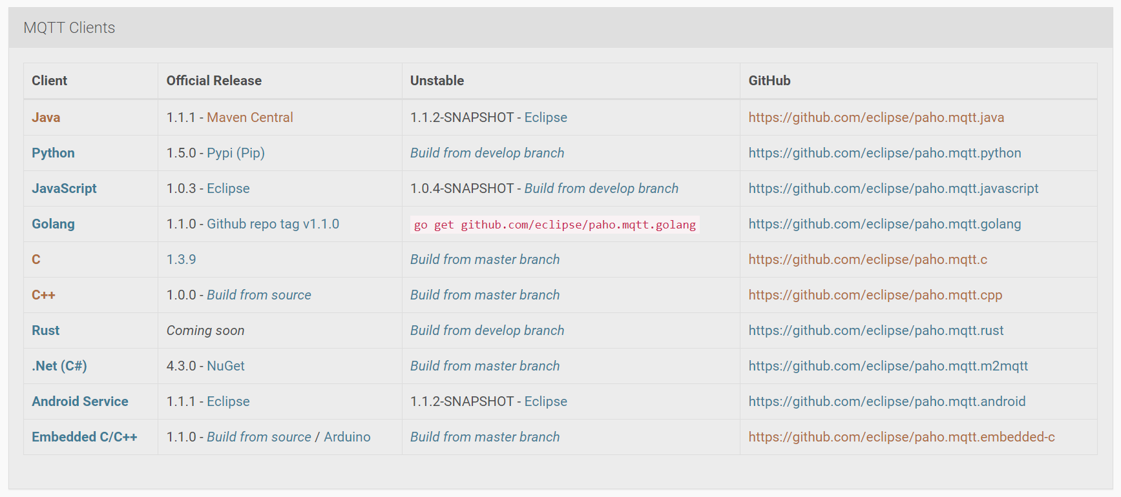The width and height of the screenshot is (1121, 497).
Task: Open the Rust client link
Action: pos(45,330)
